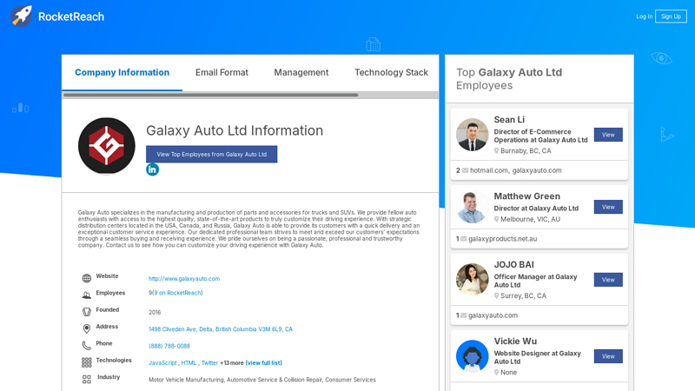Click the JOJO BAI name heading
The height and width of the screenshot is (391, 695).
(x=513, y=265)
